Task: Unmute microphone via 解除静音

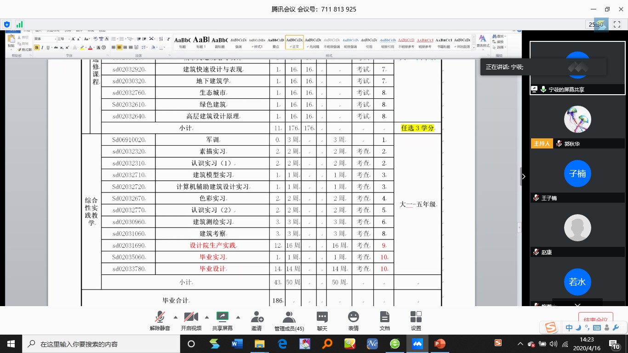Action: [160, 321]
